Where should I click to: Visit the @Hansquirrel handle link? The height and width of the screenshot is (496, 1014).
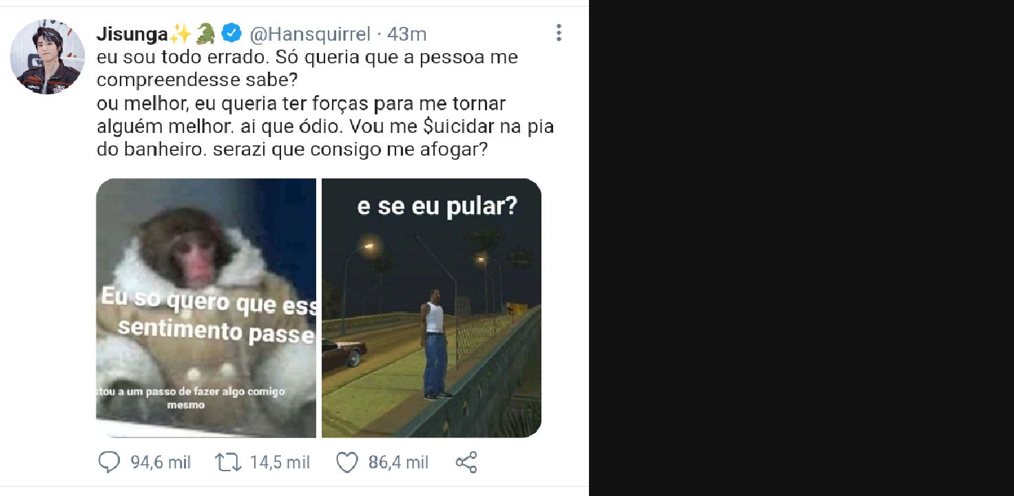click(309, 33)
